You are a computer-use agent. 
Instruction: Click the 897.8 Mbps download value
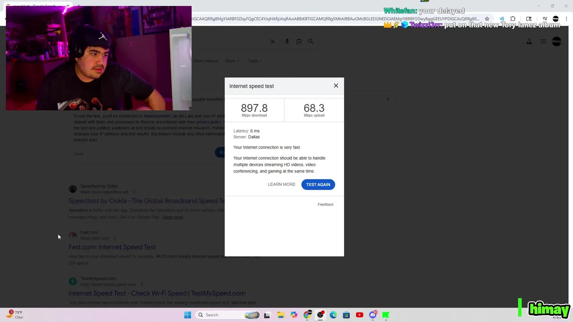click(254, 108)
